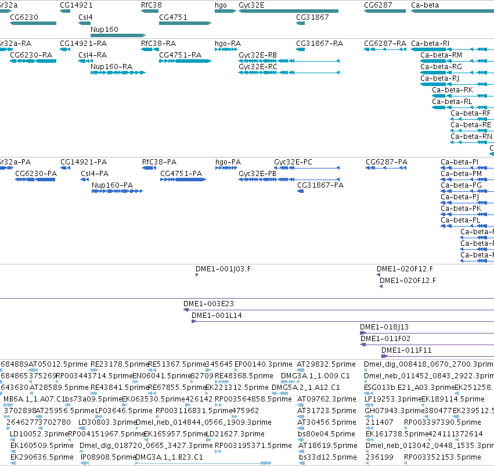The image size is (494, 466).
Task: Select EST EK290636.5prime
Action: click(42, 457)
